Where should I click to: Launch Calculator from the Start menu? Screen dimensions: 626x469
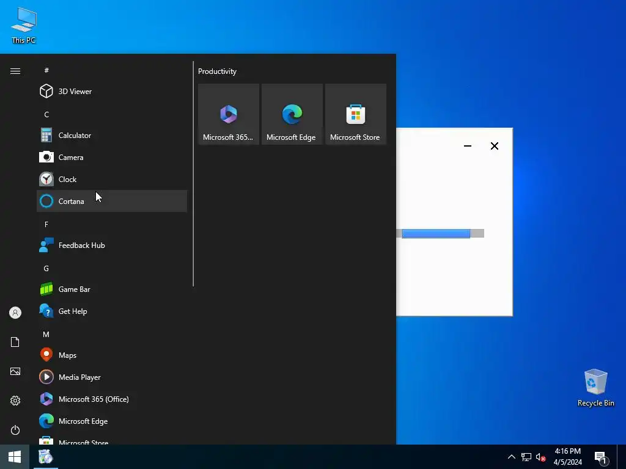click(x=112, y=135)
